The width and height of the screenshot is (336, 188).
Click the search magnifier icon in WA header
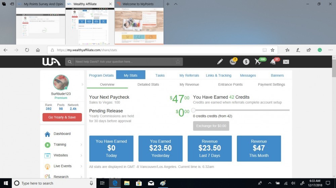[70, 62]
